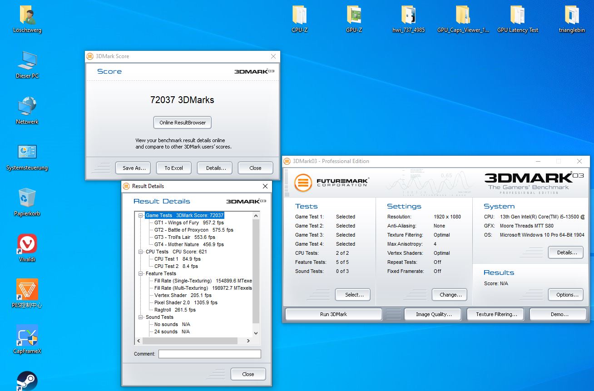Open the Netzwerk desktop icon
This screenshot has width=594, height=391.
point(27,111)
